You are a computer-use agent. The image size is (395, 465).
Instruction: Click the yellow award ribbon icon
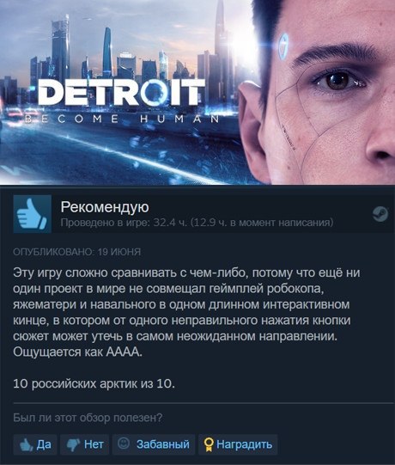[209, 444]
